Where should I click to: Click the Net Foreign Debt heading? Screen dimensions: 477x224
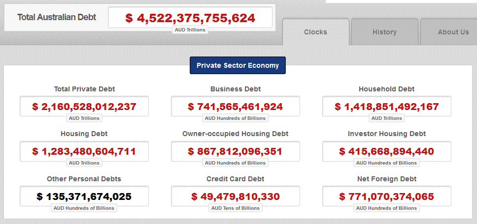click(x=387, y=179)
